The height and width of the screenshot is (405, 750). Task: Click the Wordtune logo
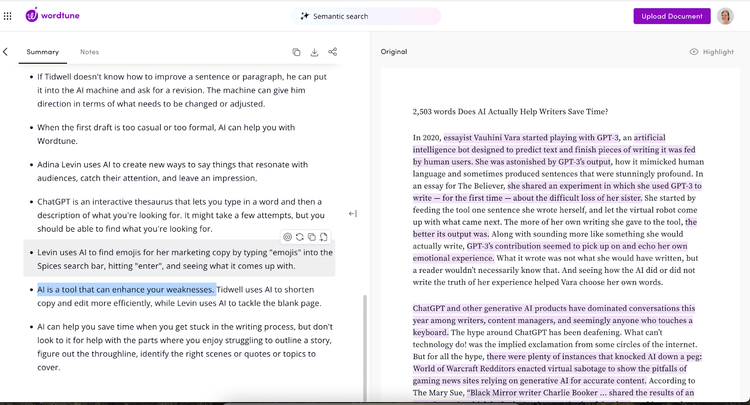(52, 15)
